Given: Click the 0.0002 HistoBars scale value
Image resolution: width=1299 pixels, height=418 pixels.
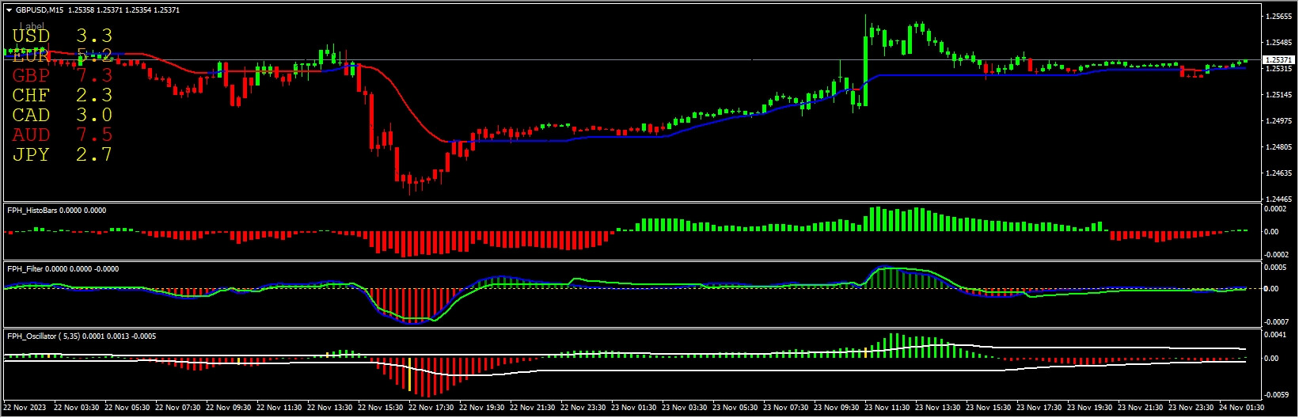Looking at the screenshot, I should (1276, 209).
